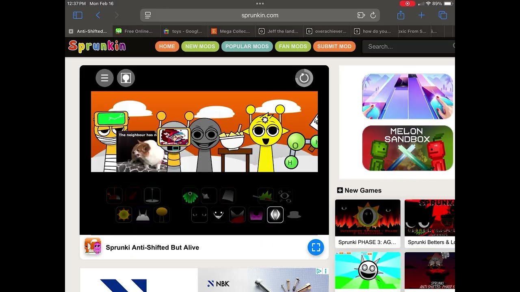Switch to the toys - Google tab
Image resolution: width=520 pixels, height=292 pixels.
[x=184, y=31]
